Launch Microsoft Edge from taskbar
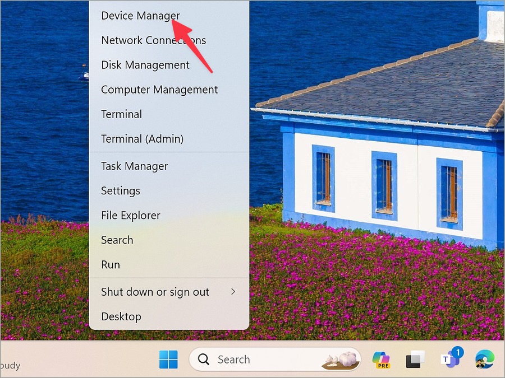The image size is (505, 378). (485, 360)
